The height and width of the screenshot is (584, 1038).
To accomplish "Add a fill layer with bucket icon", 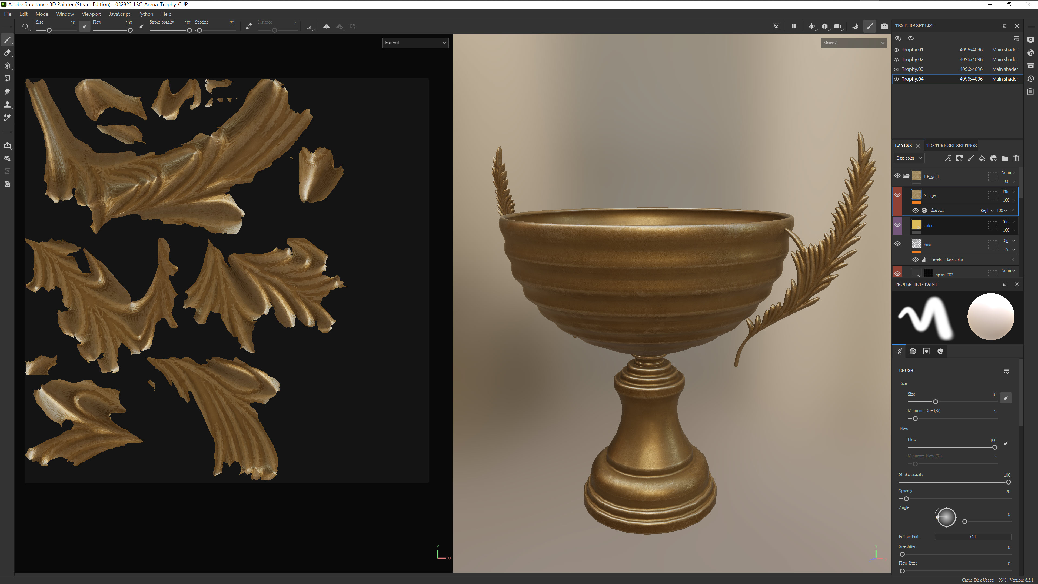I will (x=982, y=158).
